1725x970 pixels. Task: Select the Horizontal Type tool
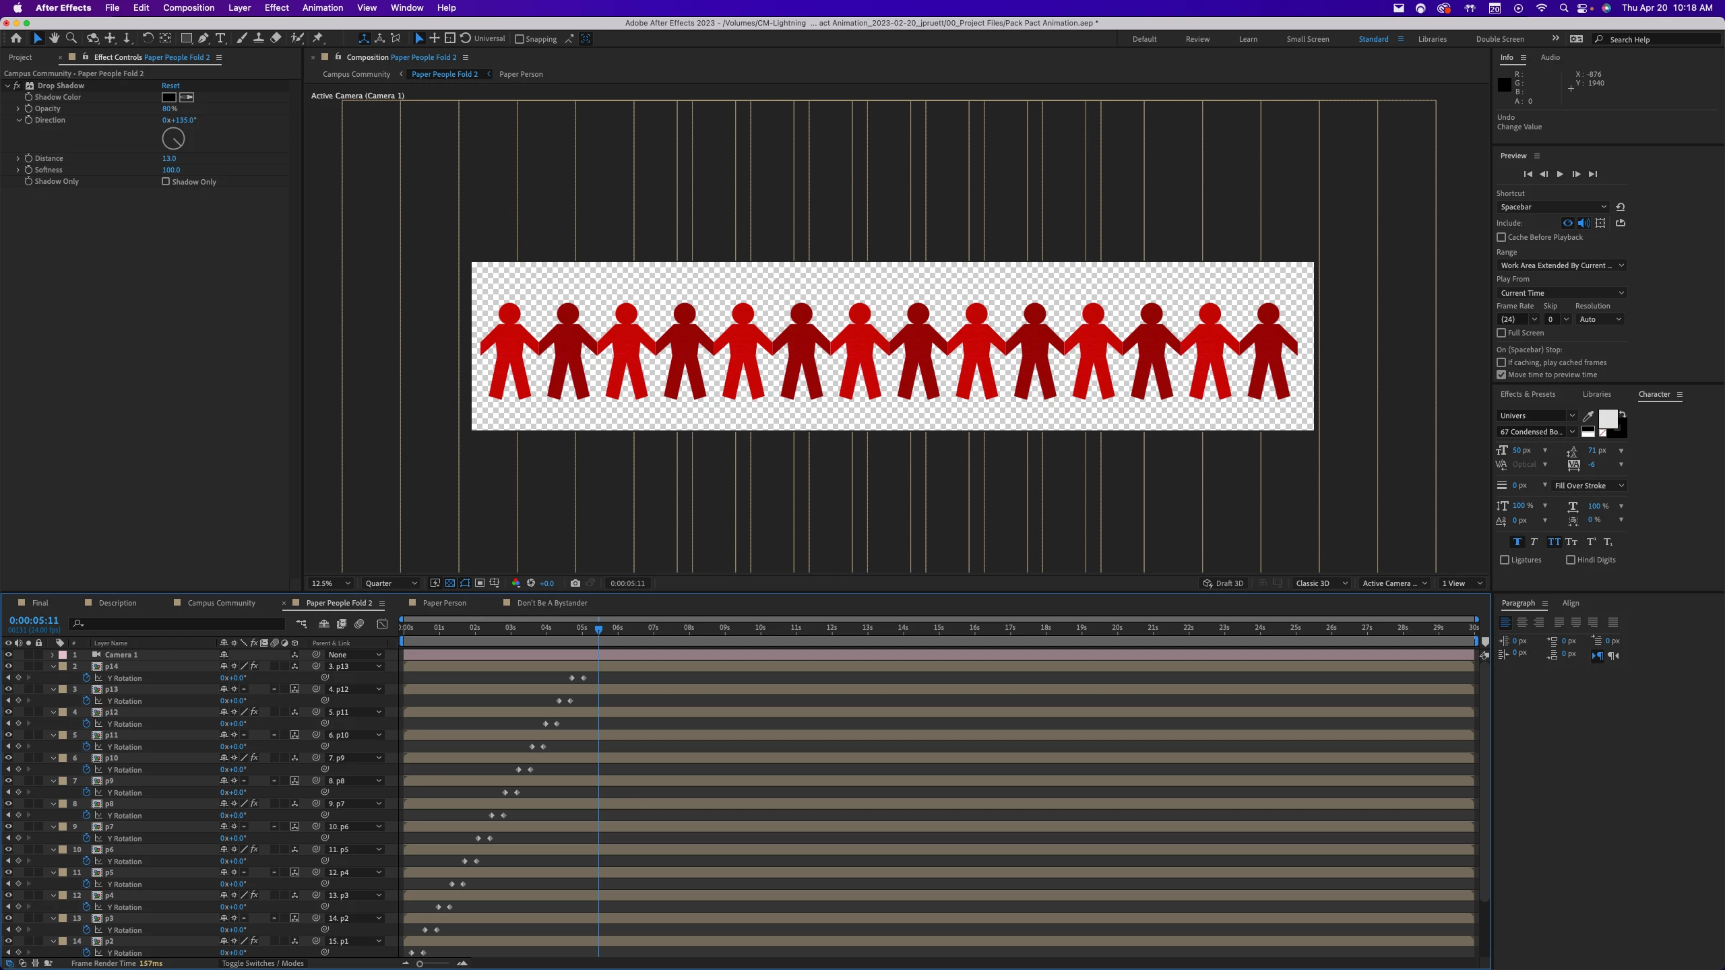pyautogui.click(x=220, y=38)
